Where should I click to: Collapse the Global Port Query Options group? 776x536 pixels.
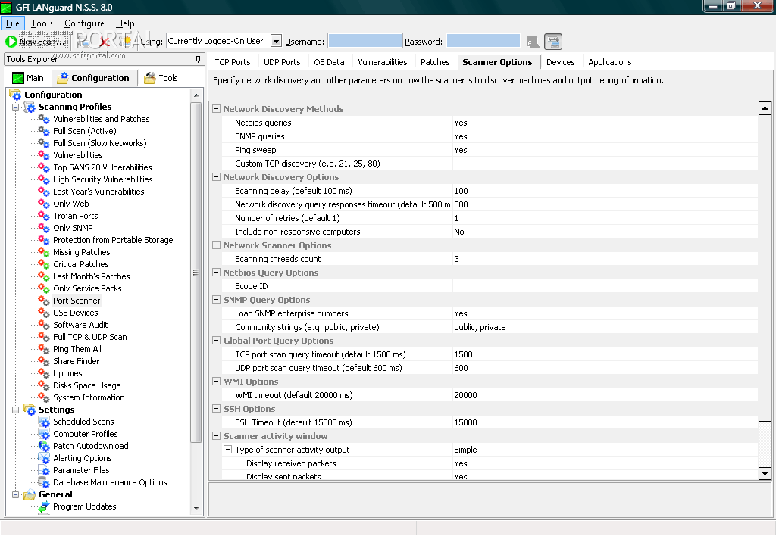216,341
